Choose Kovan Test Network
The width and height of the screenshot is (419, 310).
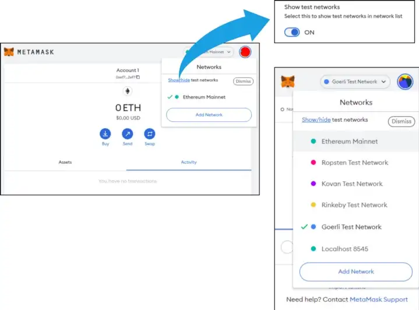coord(352,184)
